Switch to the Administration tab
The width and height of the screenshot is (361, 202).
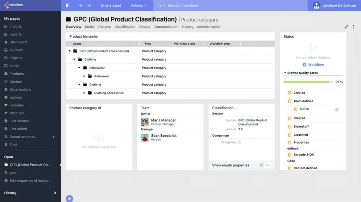point(208,27)
